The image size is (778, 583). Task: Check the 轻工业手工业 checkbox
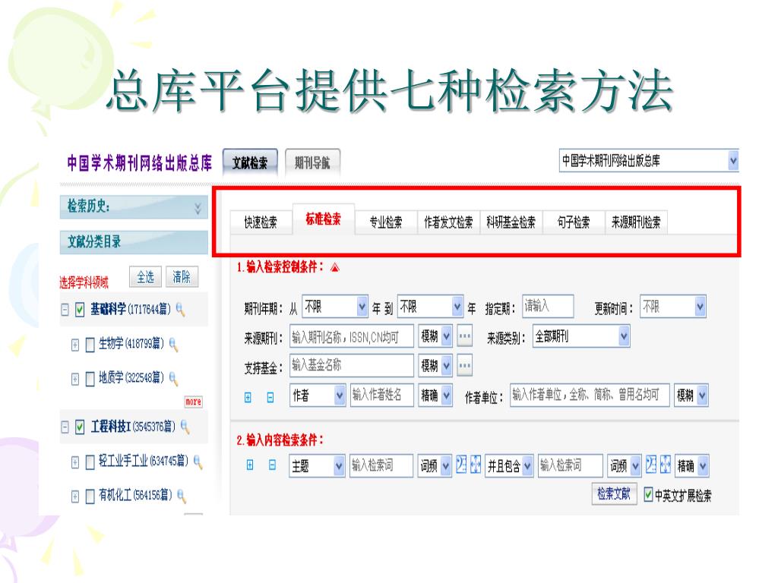click(90, 462)
